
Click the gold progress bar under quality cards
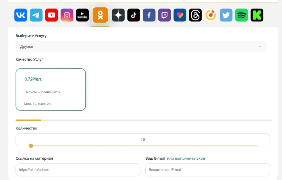[28, 120]
